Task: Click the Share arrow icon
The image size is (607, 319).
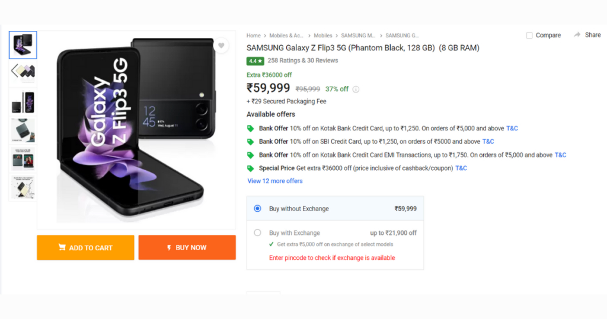Action: coord(577,35)
